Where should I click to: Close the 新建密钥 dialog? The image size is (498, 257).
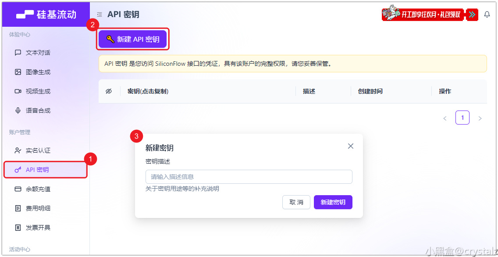coord(351,146)
